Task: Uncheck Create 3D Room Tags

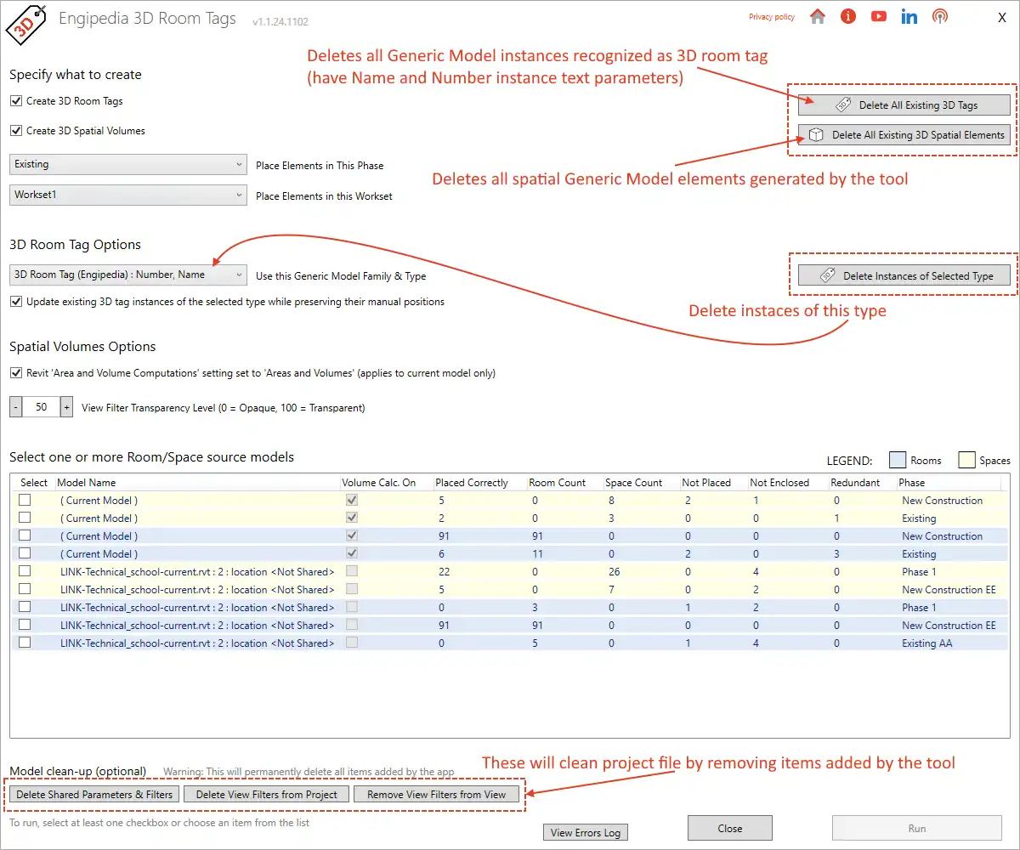Action: [x=15, y=101]
